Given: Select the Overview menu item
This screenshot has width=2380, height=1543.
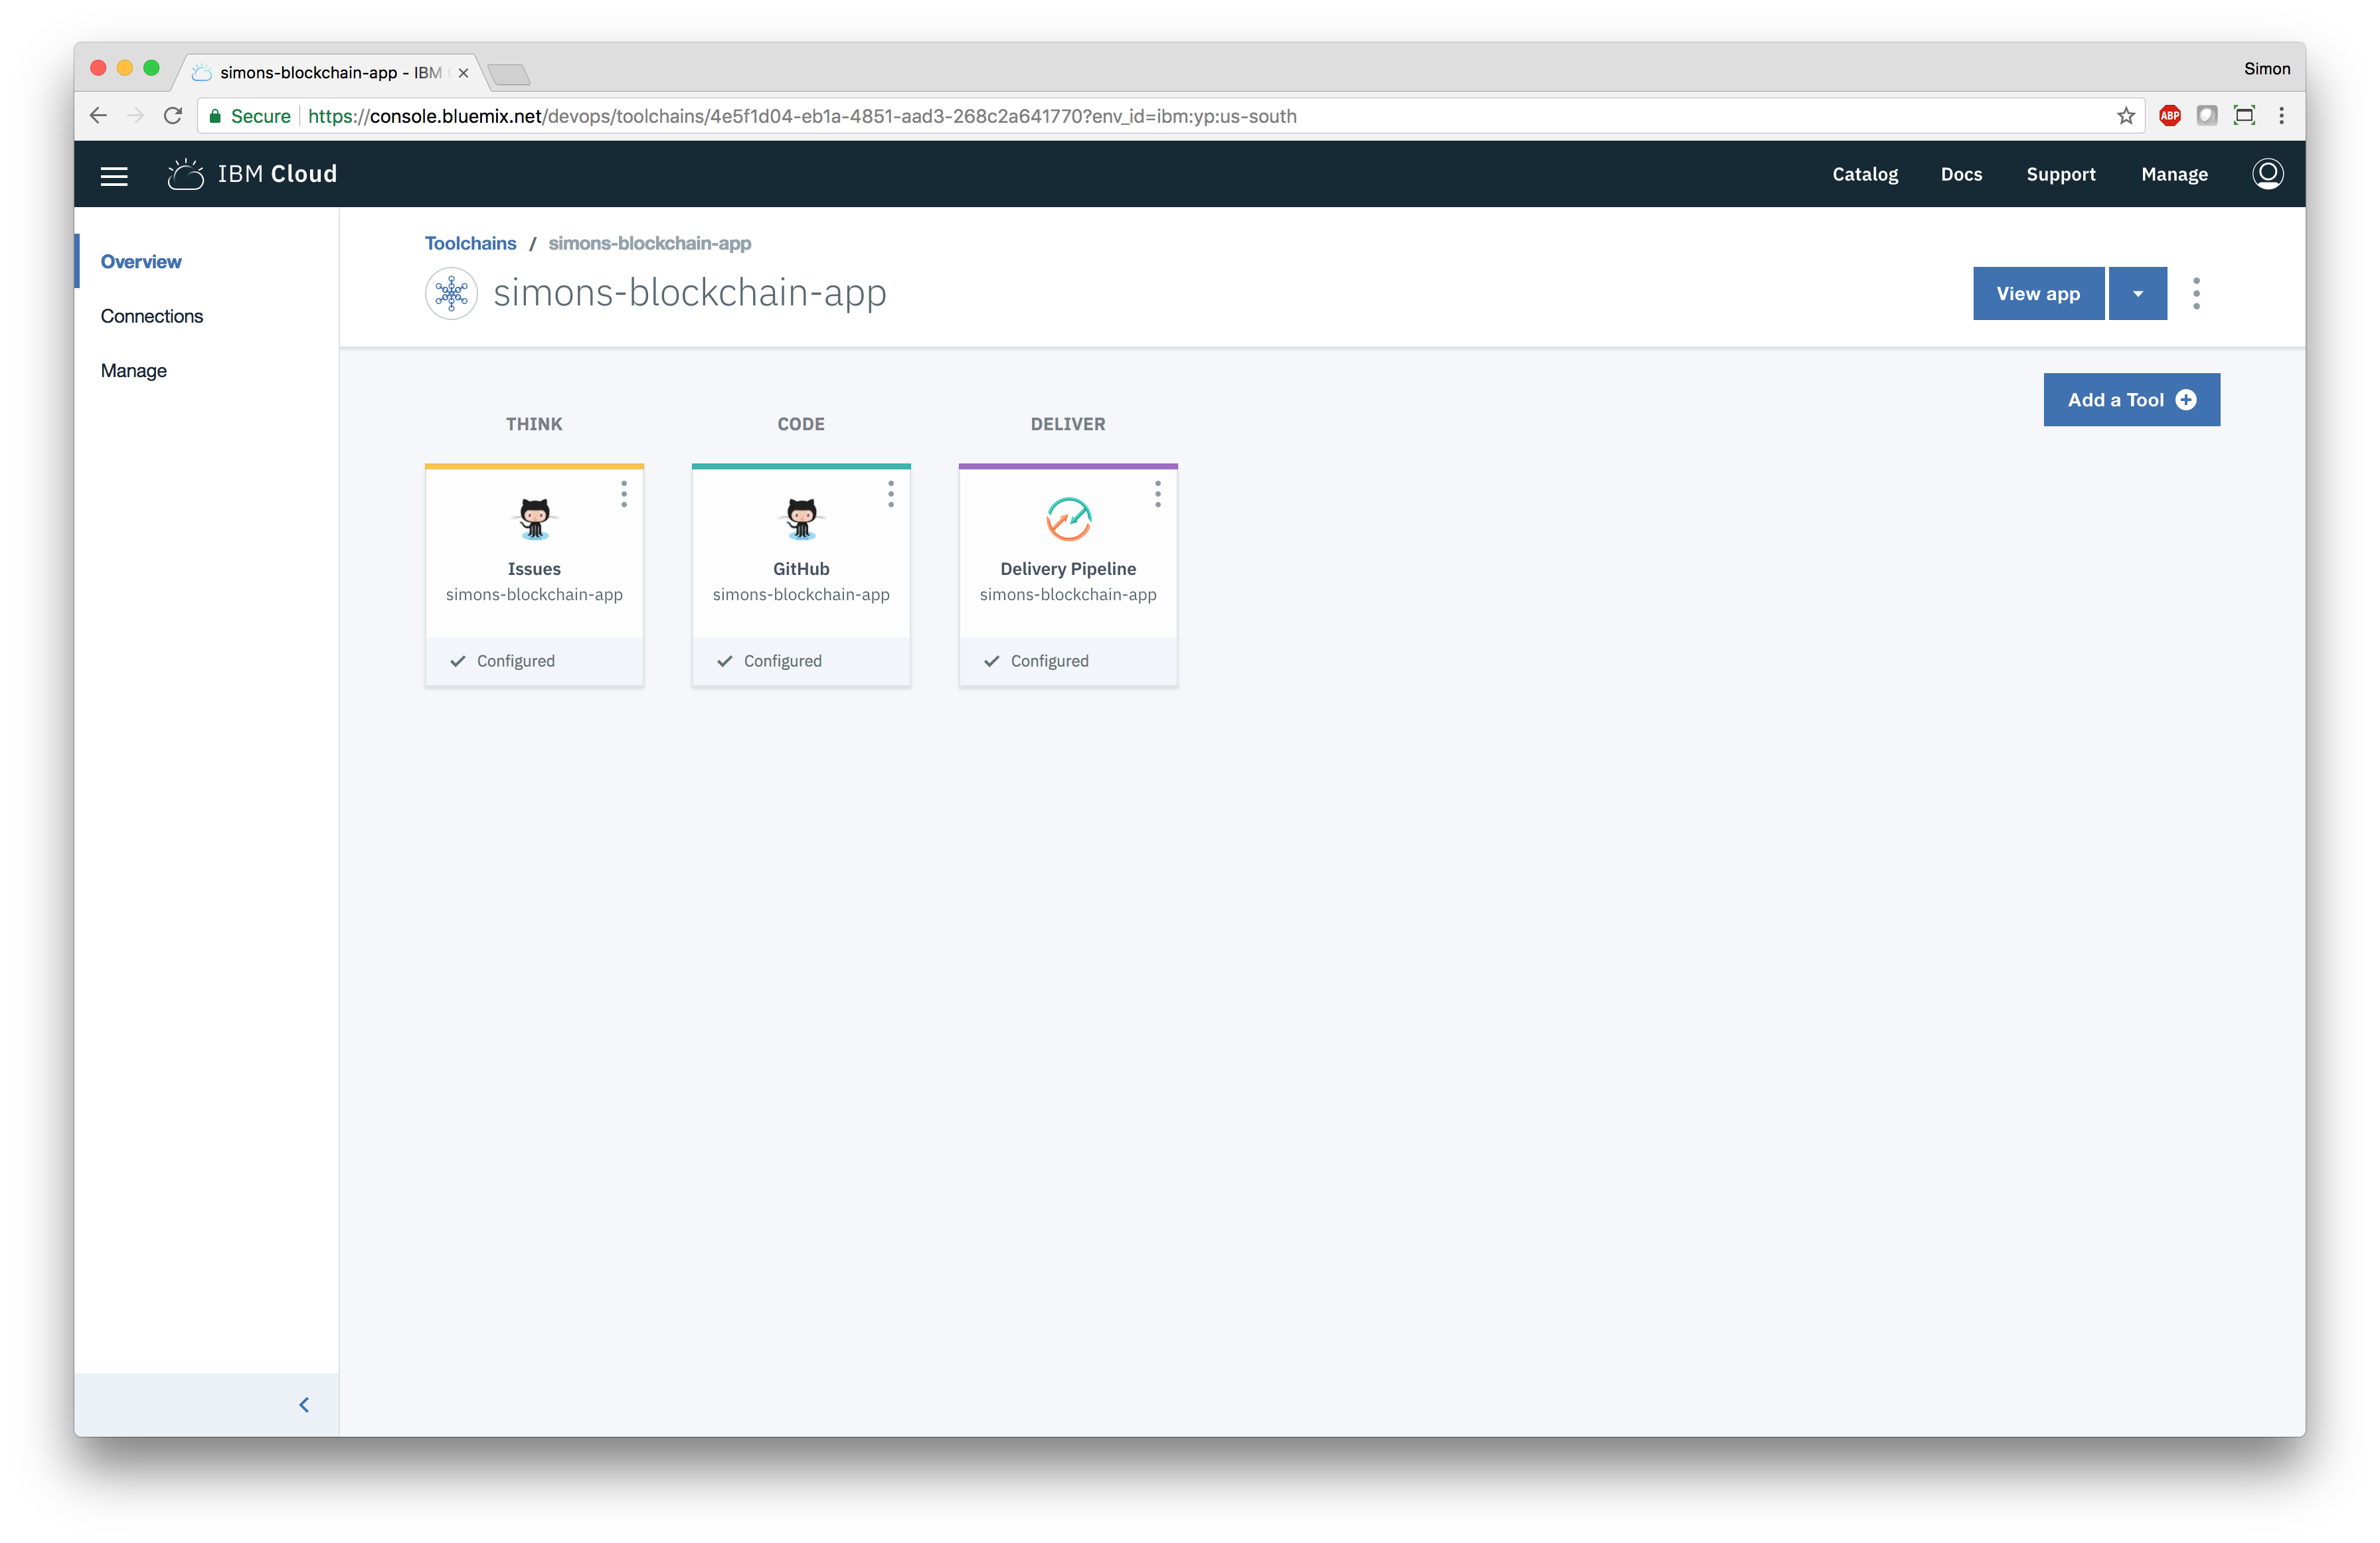Looking at the screenshot, I should click(x=142, y=262).
